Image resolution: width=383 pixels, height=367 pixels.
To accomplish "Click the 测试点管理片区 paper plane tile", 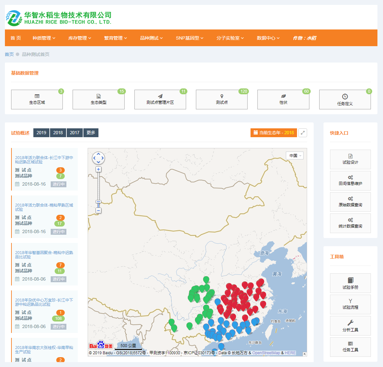I will coord(160,100).
